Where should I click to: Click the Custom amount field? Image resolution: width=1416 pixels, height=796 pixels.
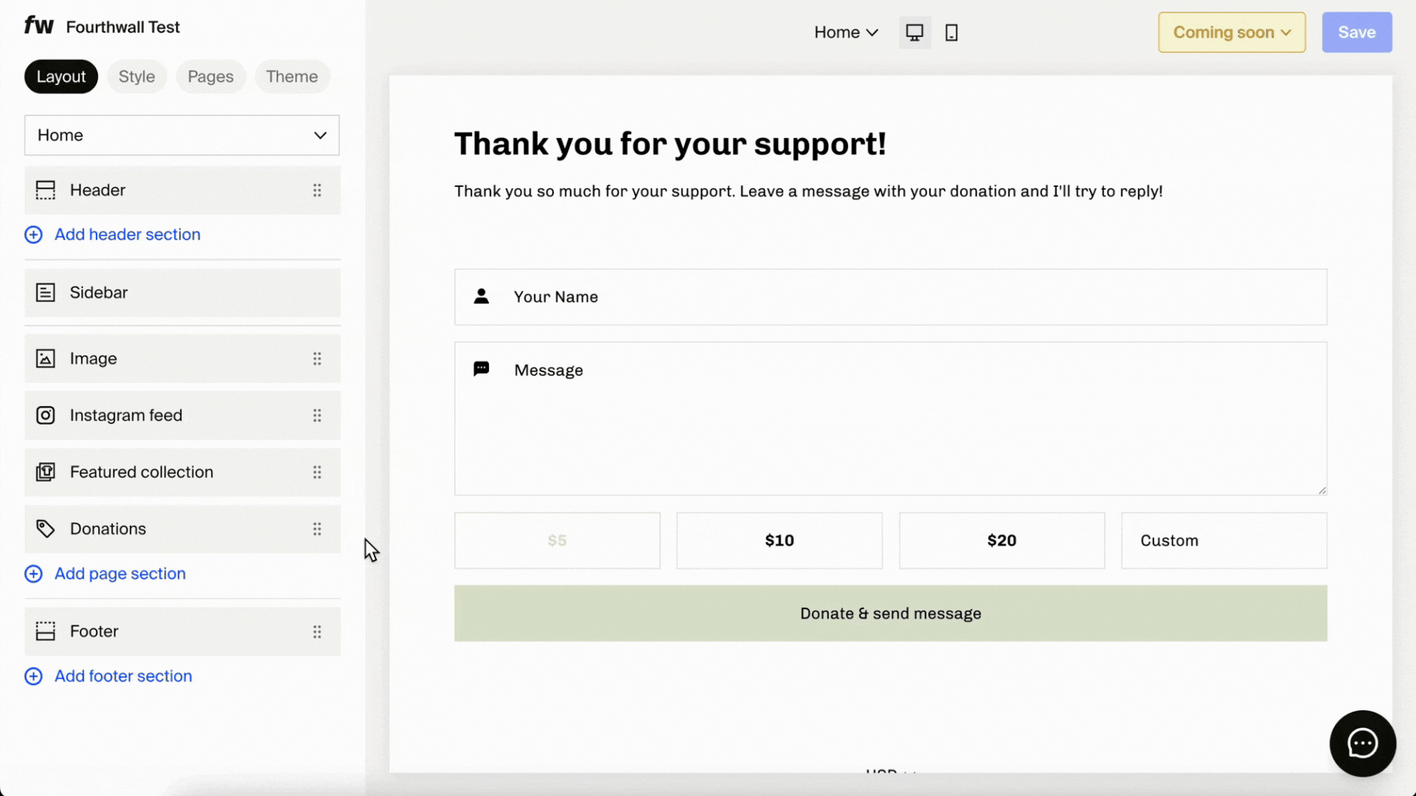1224,540
